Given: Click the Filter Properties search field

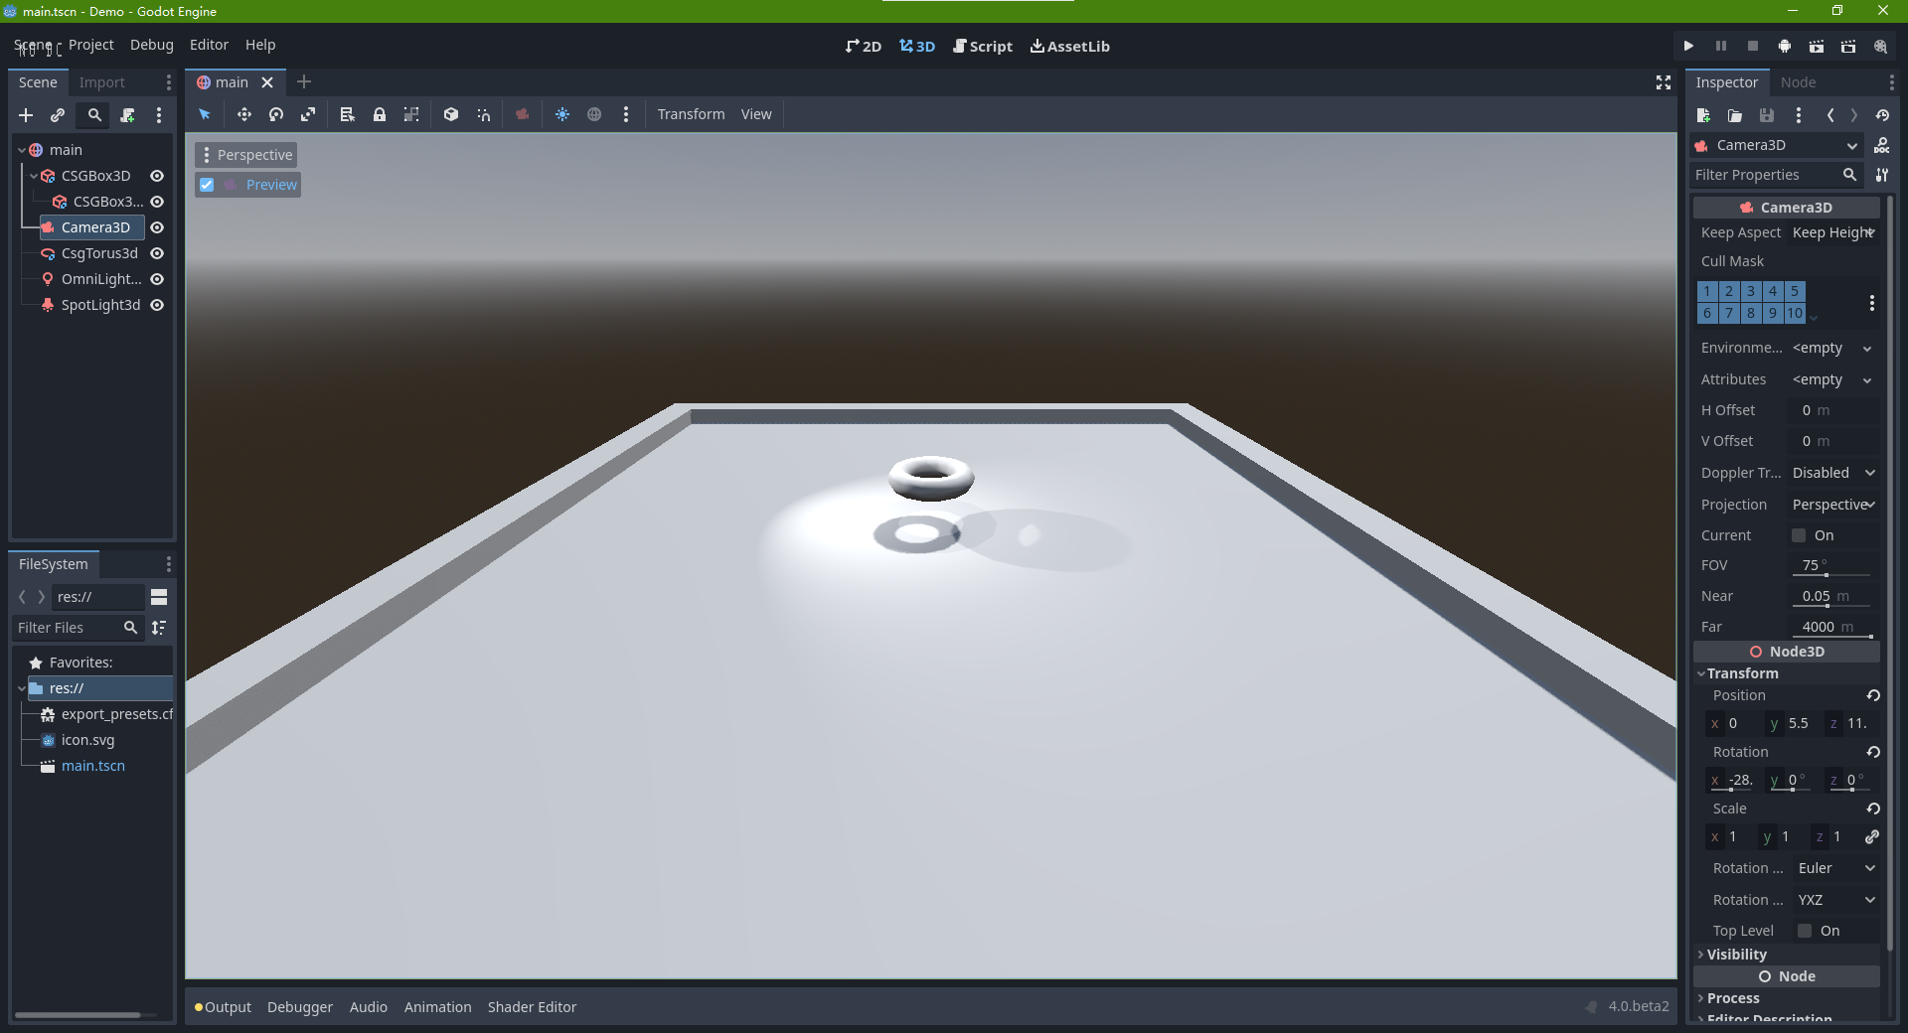Looking at the screenshot, I should tap(1769, 175).
